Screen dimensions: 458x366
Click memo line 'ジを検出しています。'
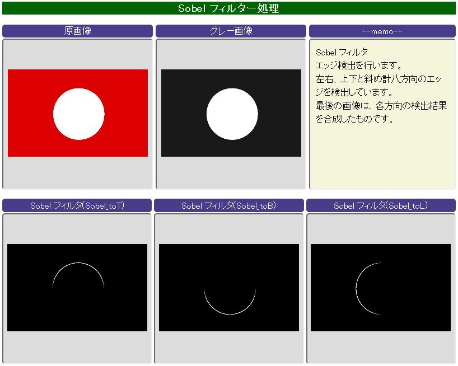tap(354, 92)
